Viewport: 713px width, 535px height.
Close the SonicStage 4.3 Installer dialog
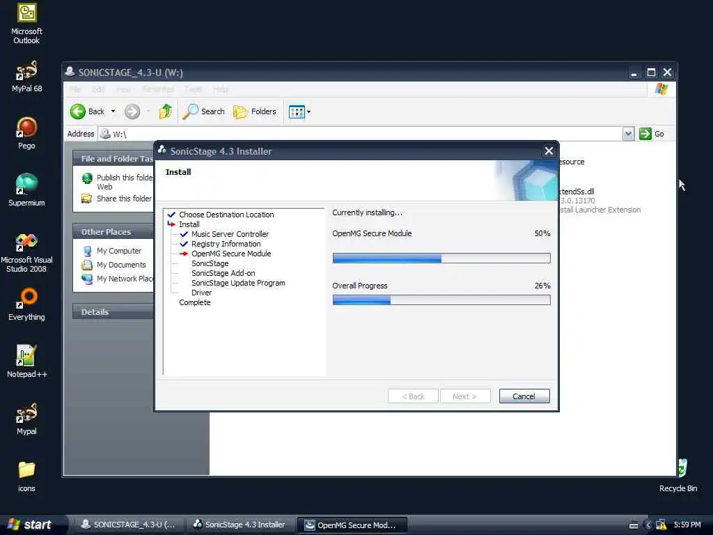pyautogui.click(x=549, y=151)
